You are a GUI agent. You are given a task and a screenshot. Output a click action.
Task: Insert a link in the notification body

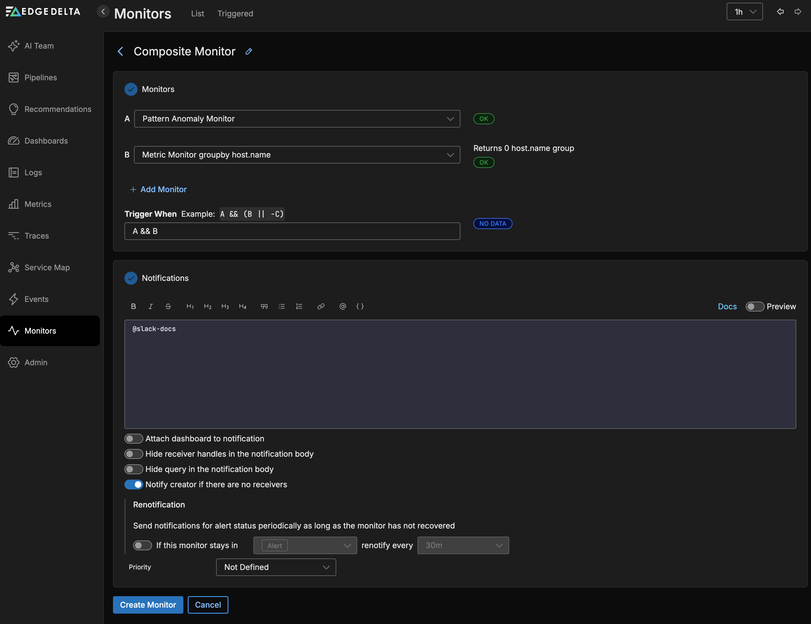(321, 307)
